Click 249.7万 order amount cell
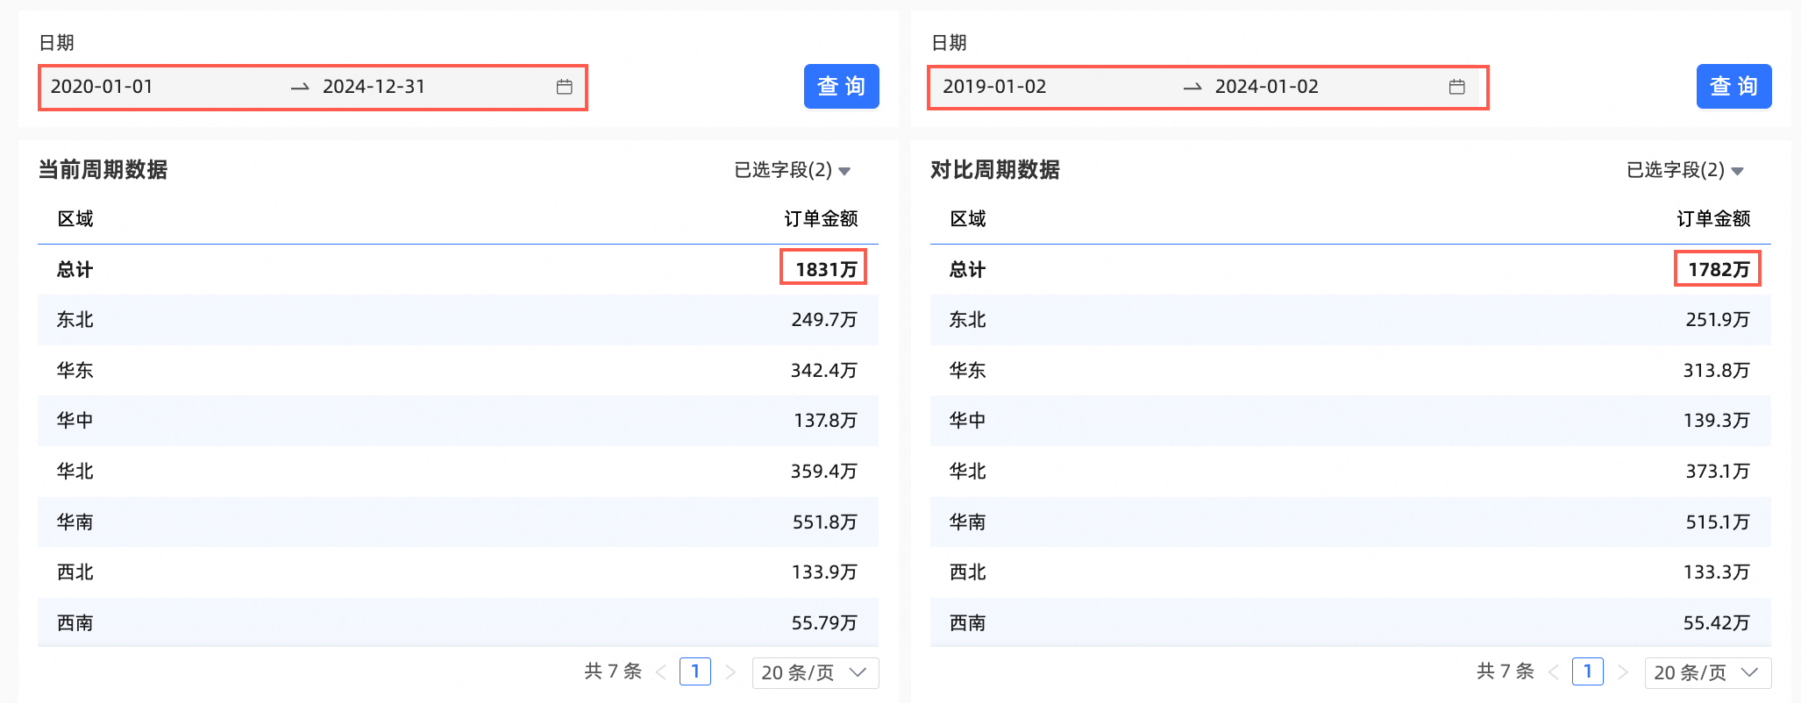1801x703 pixels. (824, 320)
